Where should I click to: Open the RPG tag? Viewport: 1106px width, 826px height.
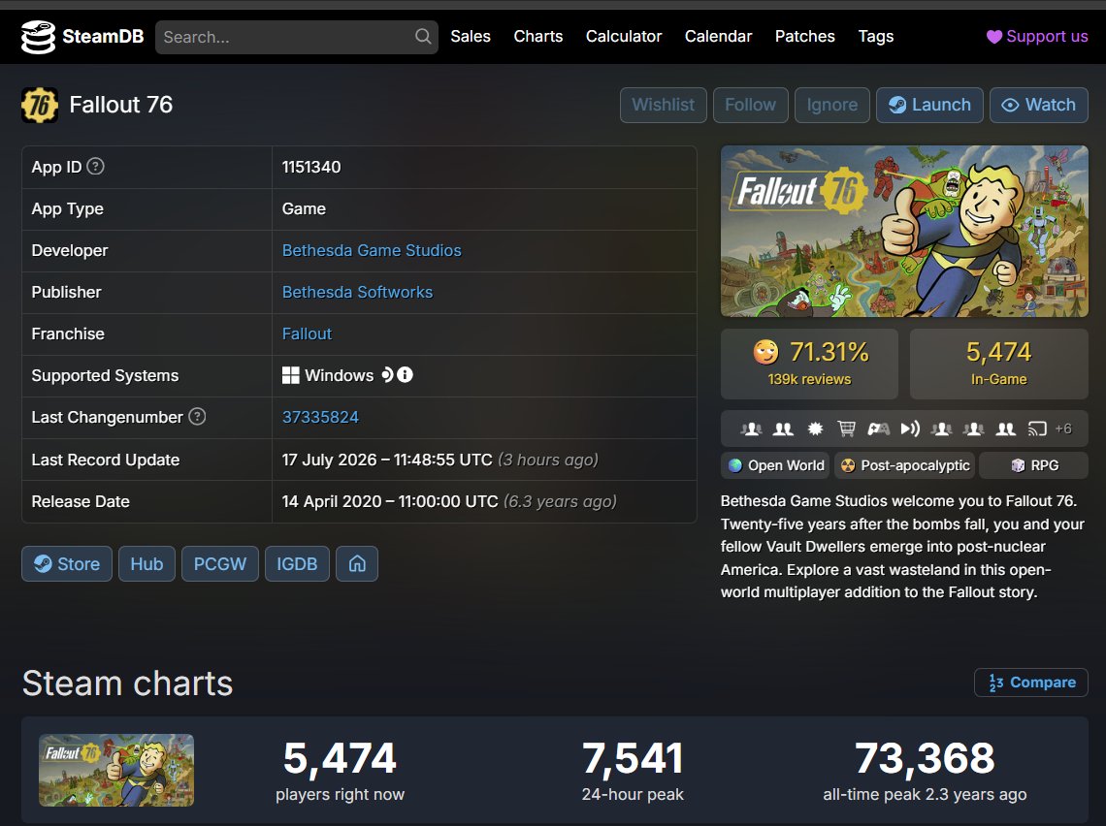(x=1034, y=465)
